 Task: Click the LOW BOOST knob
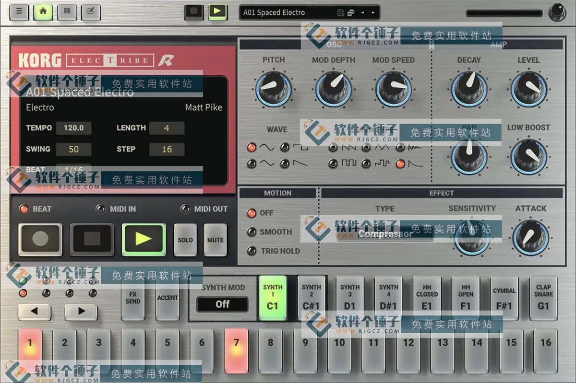click(x=528, y=157)
